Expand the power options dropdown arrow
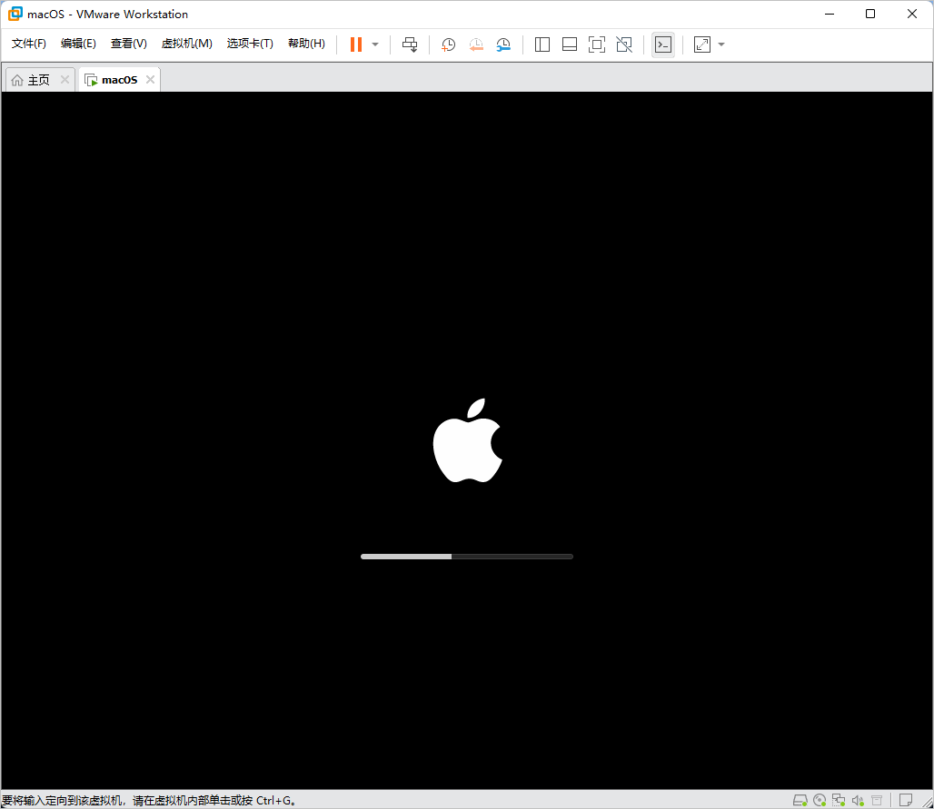The image size is (934, 809). [375, 44]
